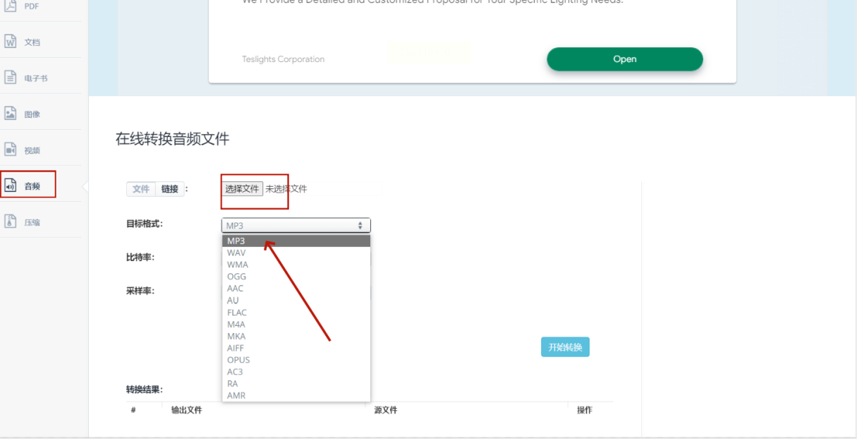Select the 文档 document icon in sidebar
The image size is (857, 439).
coord(11,42)
